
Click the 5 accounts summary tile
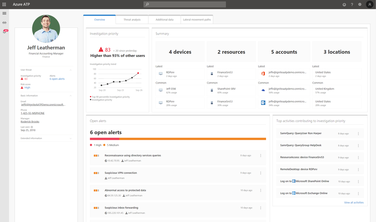tap(284, 52)
